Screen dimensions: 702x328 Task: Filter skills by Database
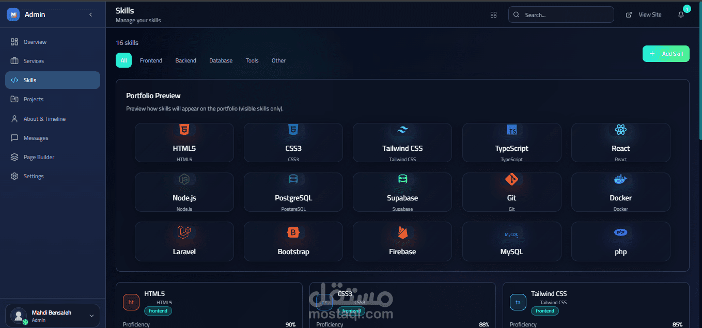[x=221, y=60]
